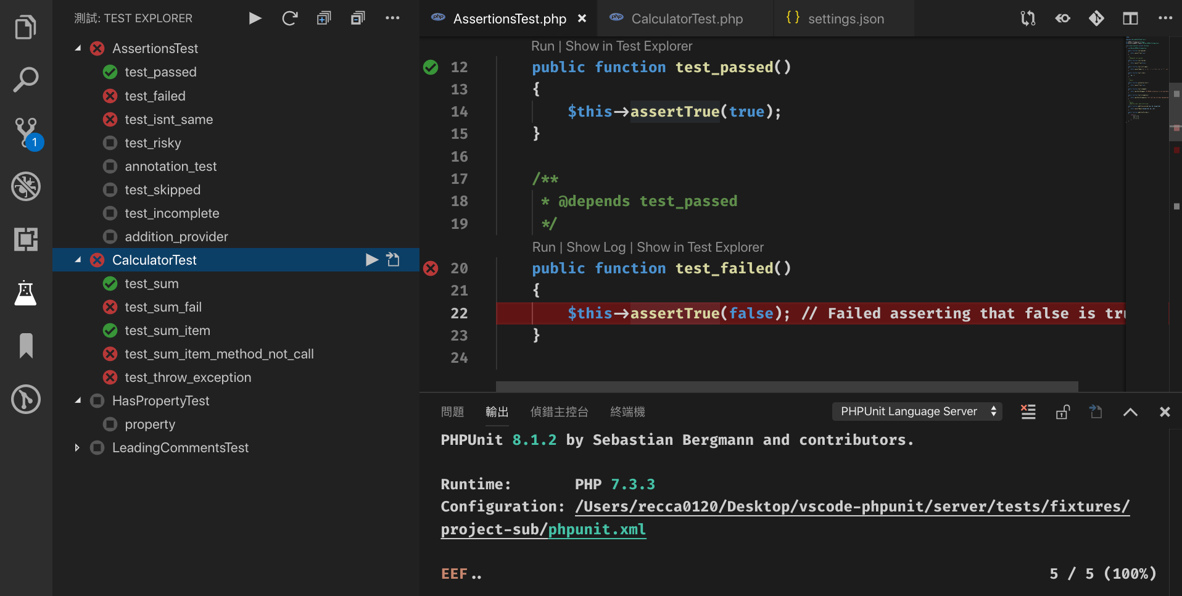Expand the LeadingCommentsTest tree node

coord(77,448)
